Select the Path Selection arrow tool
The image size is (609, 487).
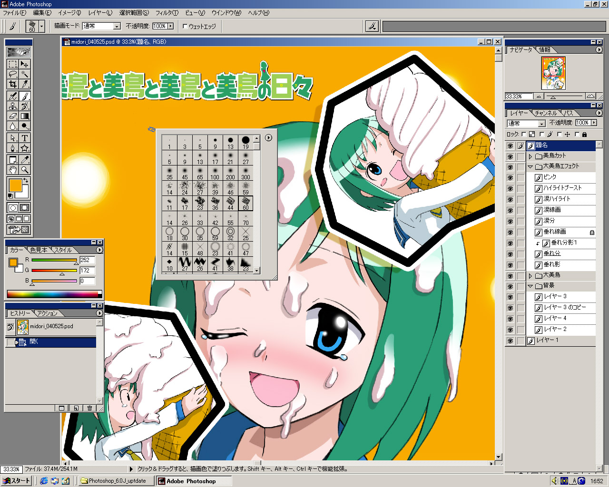(13, 138)
